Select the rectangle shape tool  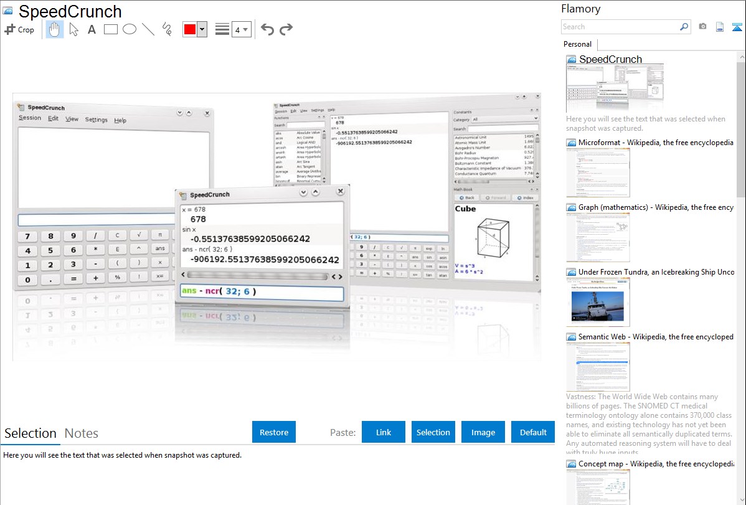[x=110, y=29]
